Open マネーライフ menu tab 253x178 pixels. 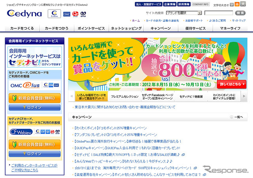click(x=230, y=28)
